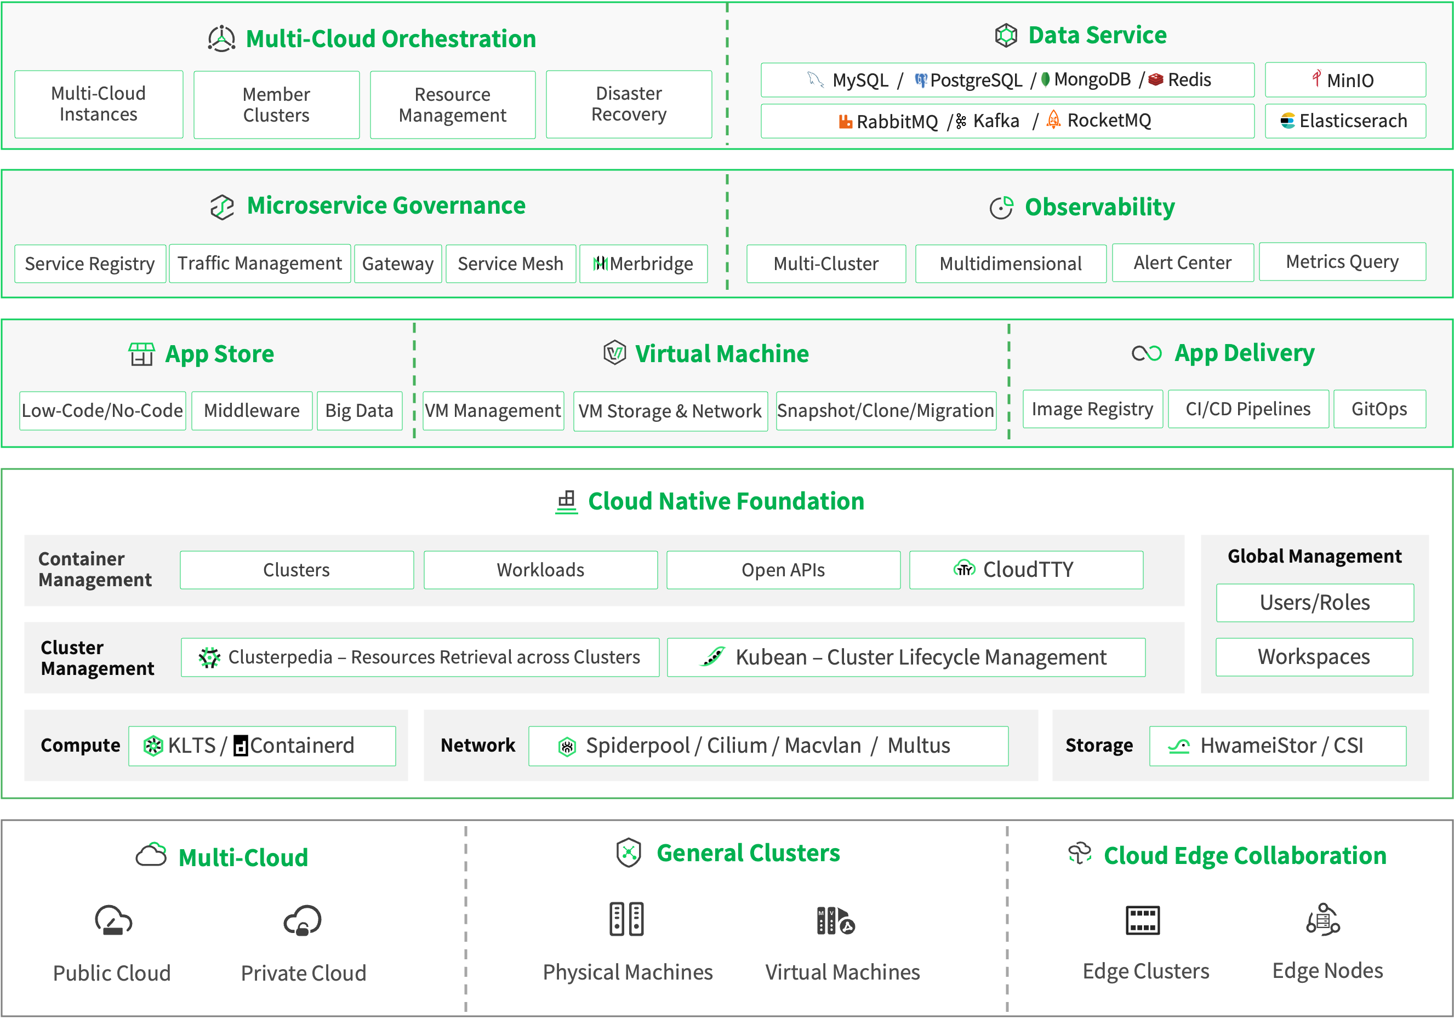
Task: Select the Metrics Query box
Action: click(1343, 261)
